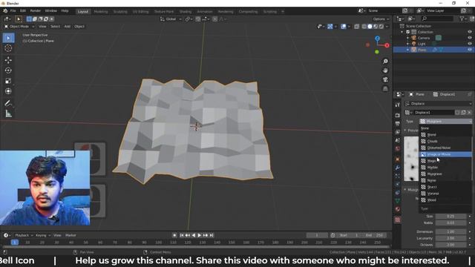Screen dimensions: 475x267
Task: Select the Camera object icon in outliner
Action: (413, 38)
